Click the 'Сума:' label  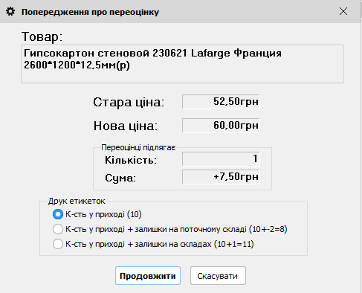[120, 178]
